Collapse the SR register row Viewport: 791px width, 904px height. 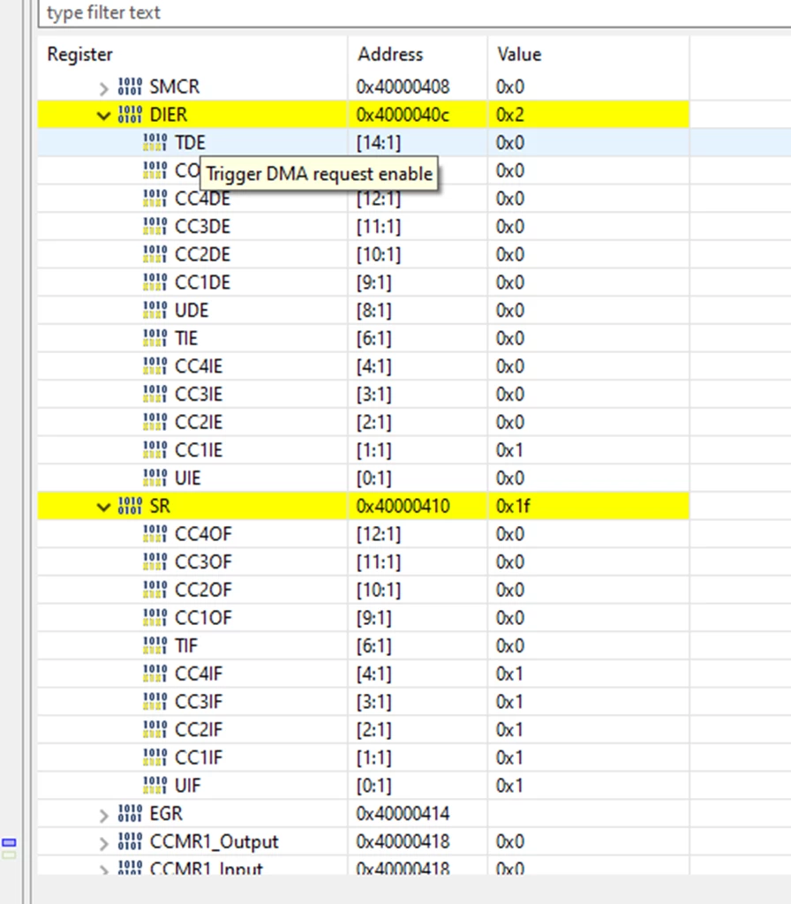[x=104, y=508]
